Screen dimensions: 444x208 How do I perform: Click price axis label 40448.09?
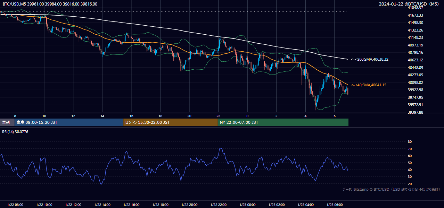tap(415, 68)
